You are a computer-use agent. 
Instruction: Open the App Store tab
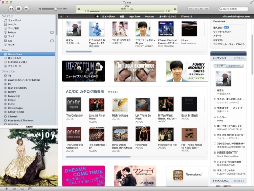point(135,16)
